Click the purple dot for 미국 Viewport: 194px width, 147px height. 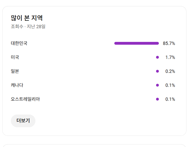(x=157, y=57)
